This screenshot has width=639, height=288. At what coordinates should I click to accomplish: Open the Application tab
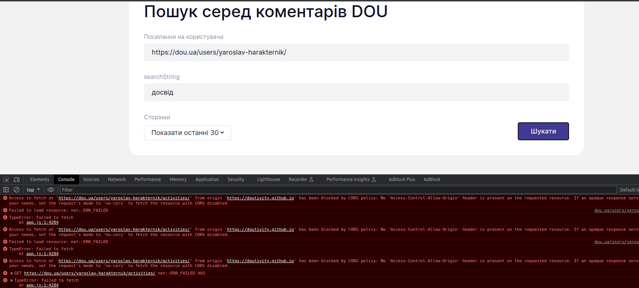point(207,180)
